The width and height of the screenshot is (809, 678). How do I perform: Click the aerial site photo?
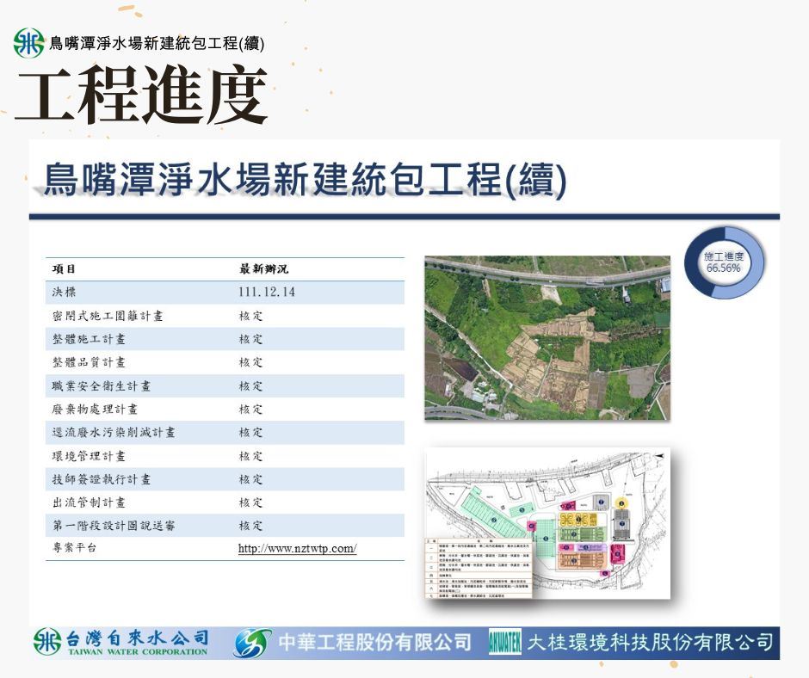click(547, 337)
